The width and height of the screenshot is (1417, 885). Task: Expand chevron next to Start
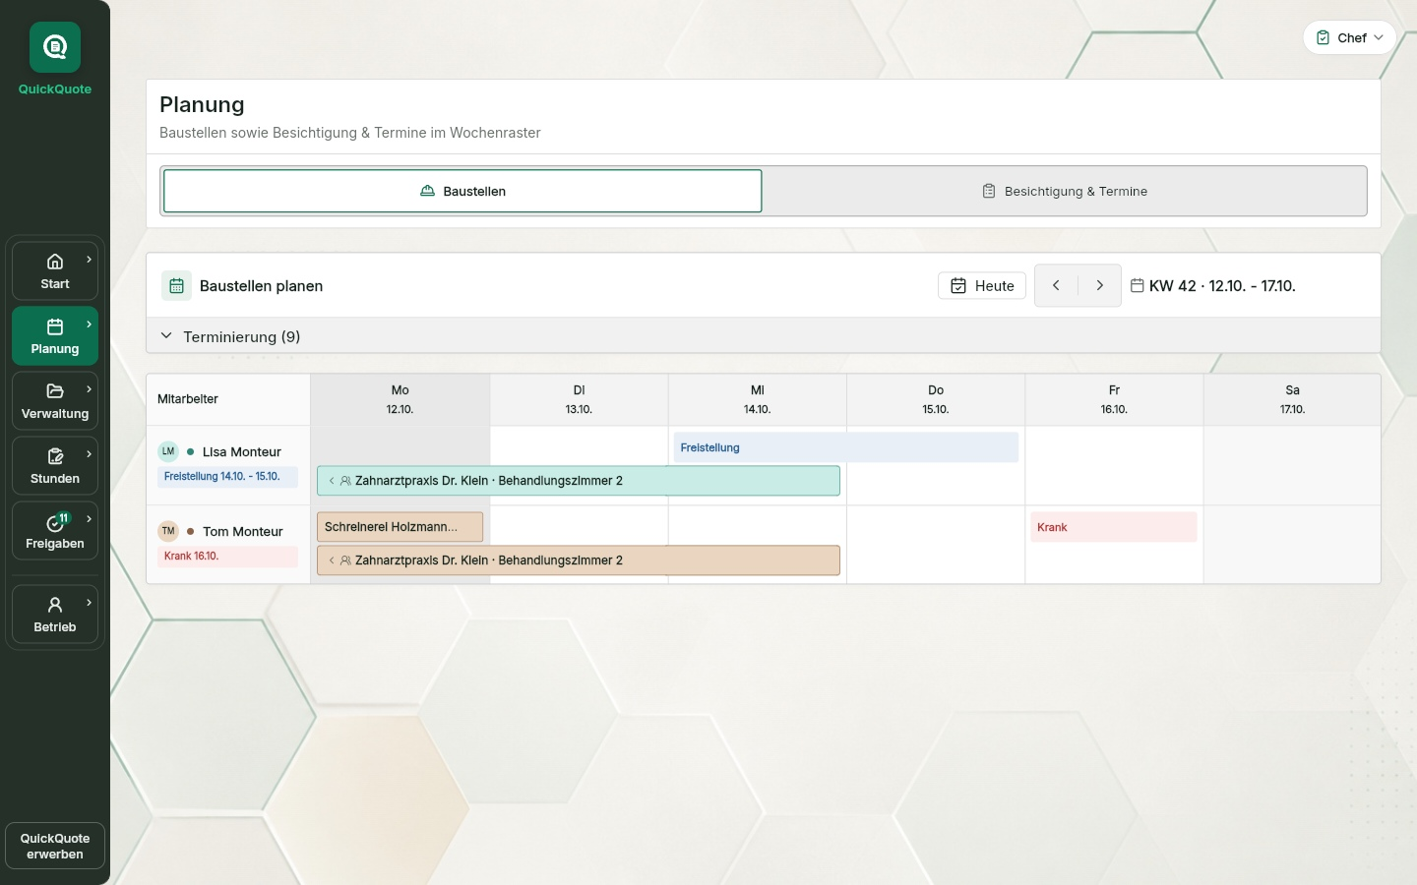(x=90, y=260)
